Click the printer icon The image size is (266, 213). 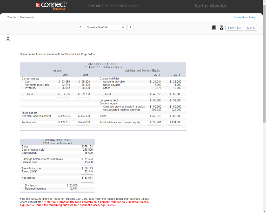(x=221, y=28)
